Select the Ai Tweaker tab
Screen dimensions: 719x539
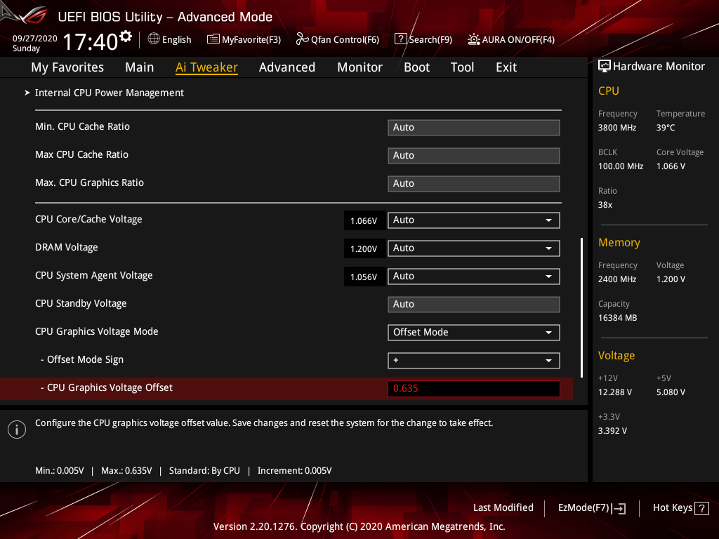(x=206, y=67)
